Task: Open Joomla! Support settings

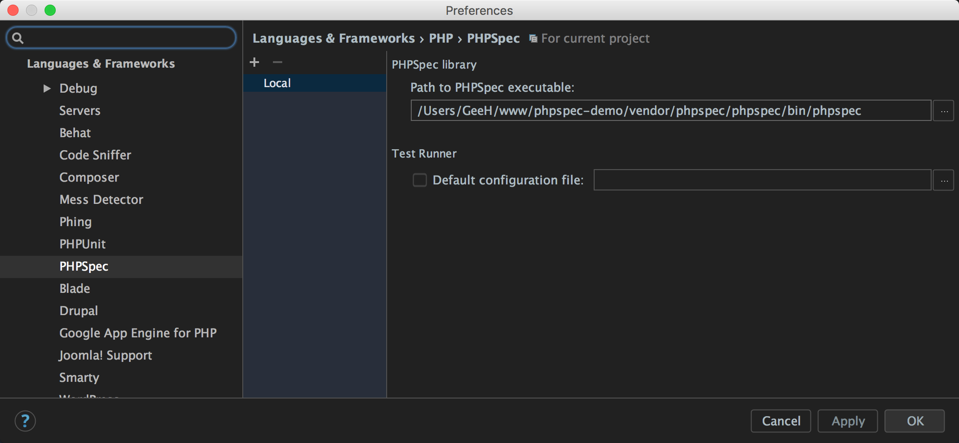Action: coord(105,355)
